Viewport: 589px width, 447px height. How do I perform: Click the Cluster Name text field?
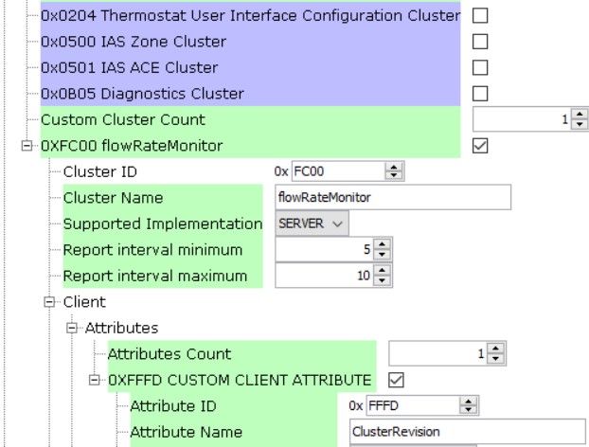[393, 197]
